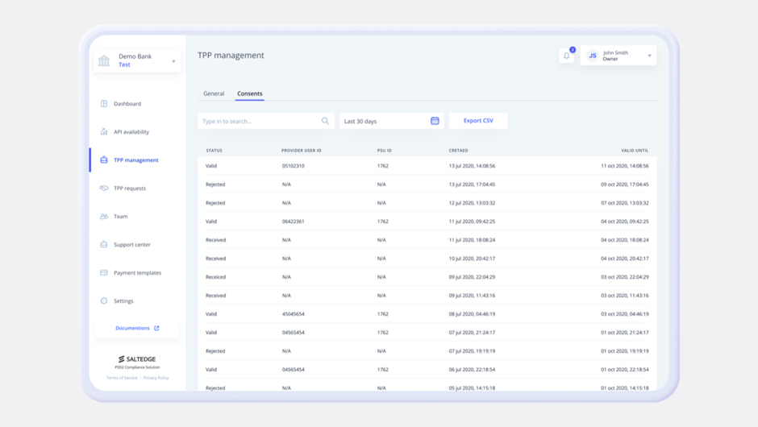Open the Team section
The image size is (758, 427).
click(120, 217)
